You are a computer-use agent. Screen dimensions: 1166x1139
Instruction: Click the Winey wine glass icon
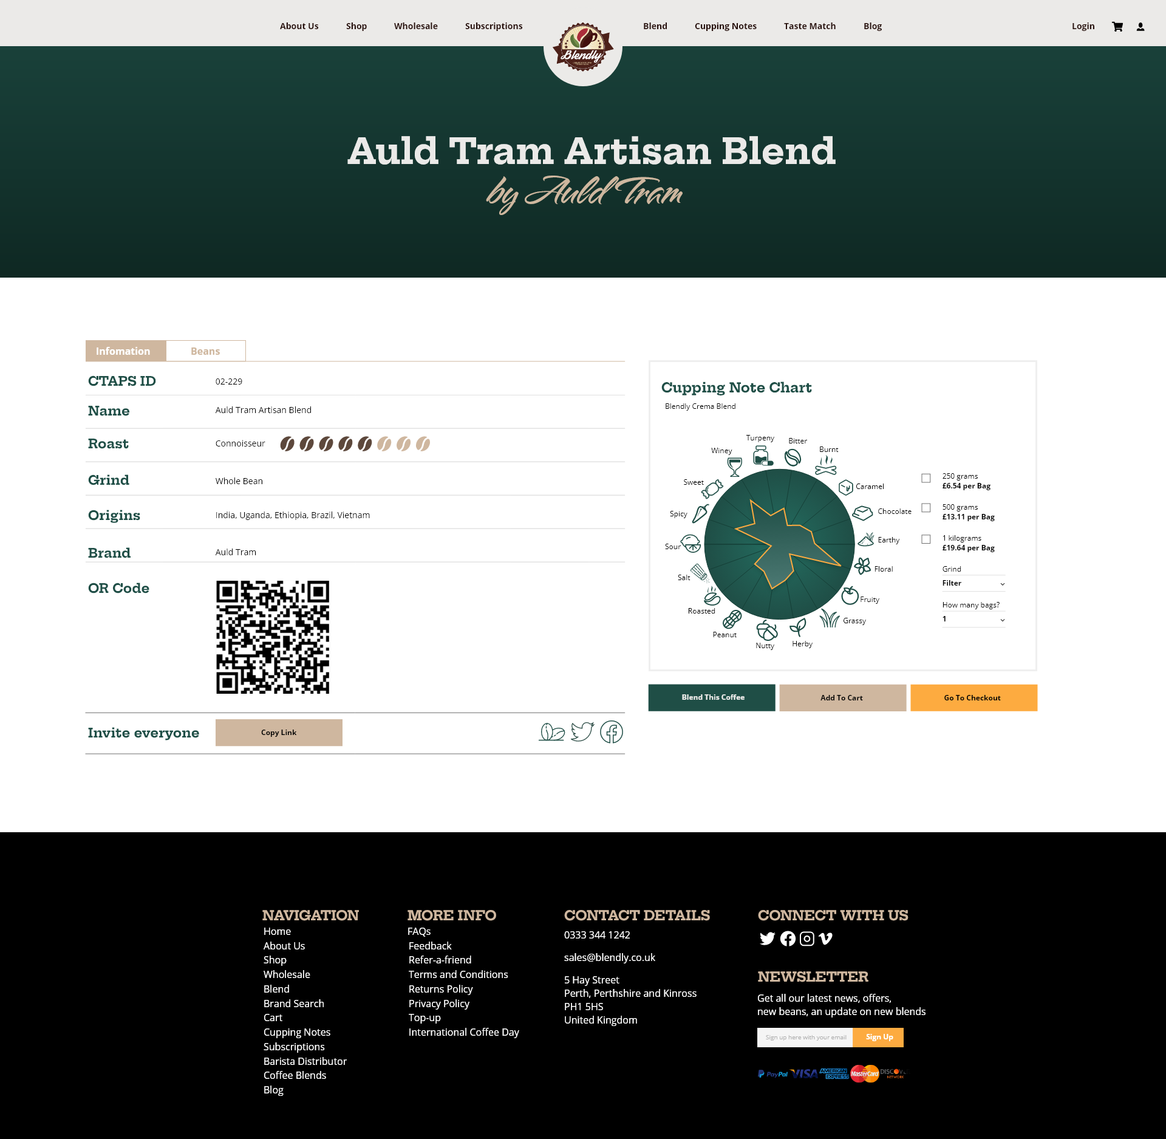point(735,467)
